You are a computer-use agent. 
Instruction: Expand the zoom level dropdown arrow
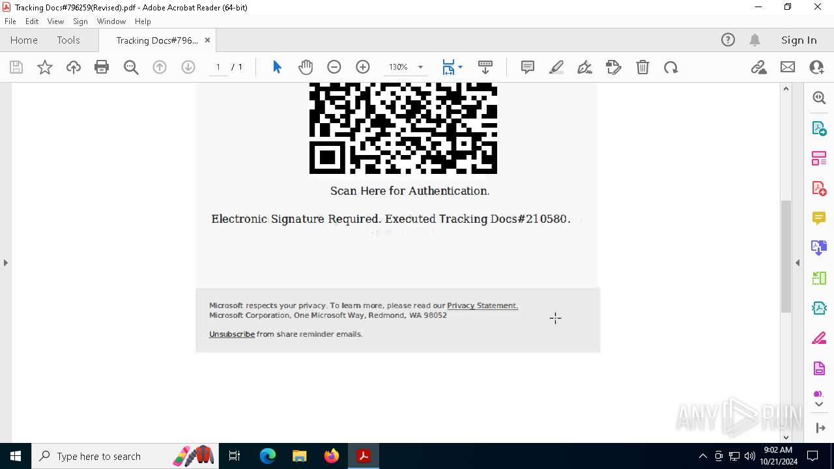[420, 67]
